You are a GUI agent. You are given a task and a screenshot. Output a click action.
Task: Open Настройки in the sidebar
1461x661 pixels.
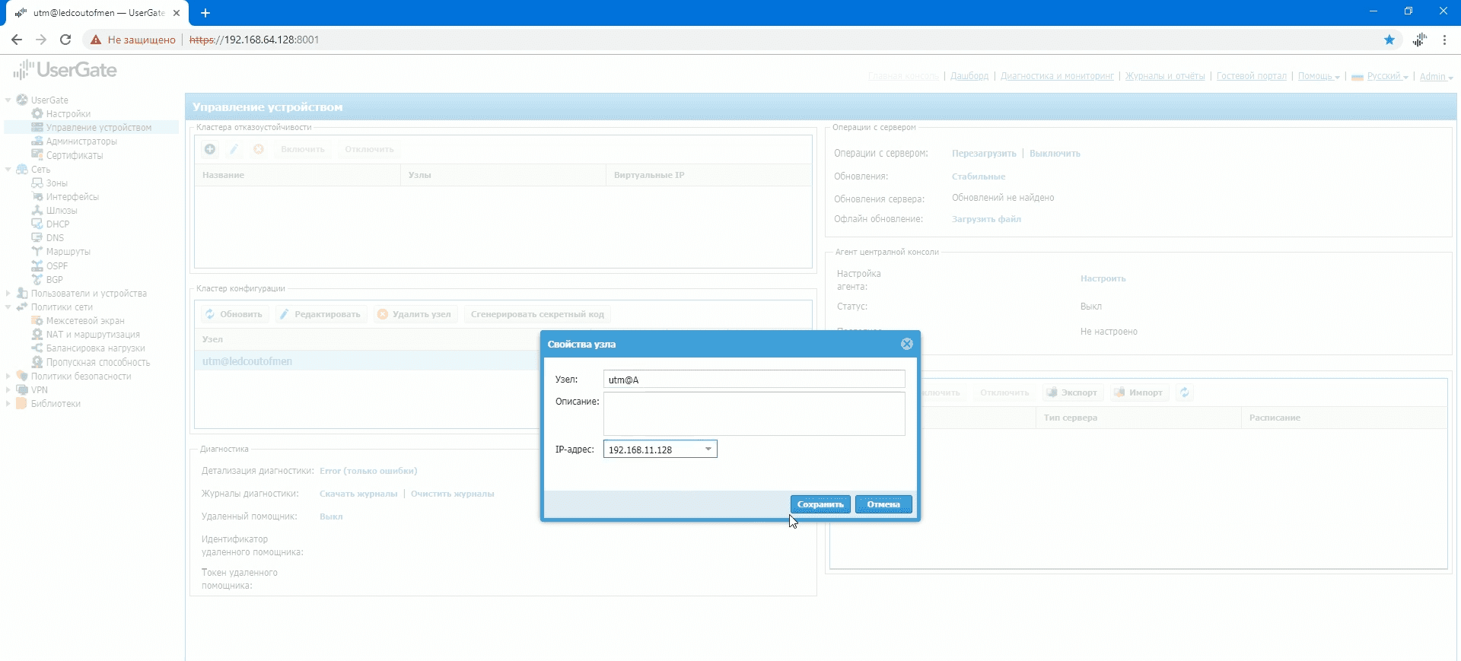click(68, 114)
